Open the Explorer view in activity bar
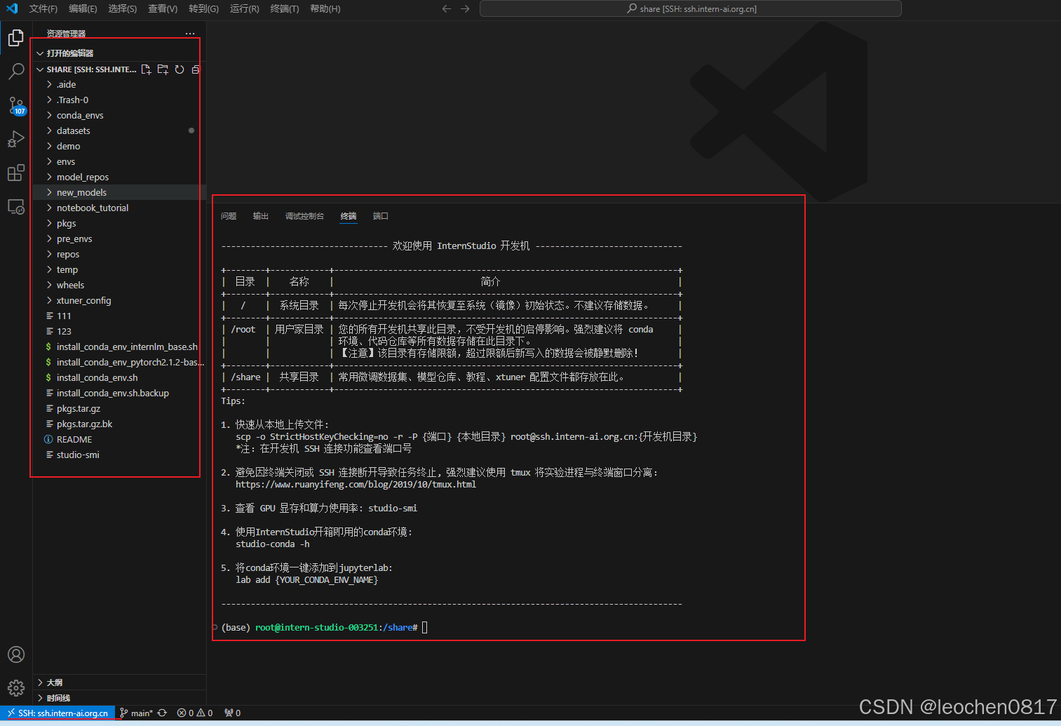This screenshot has height=726, width=1061. click(15, 38)
